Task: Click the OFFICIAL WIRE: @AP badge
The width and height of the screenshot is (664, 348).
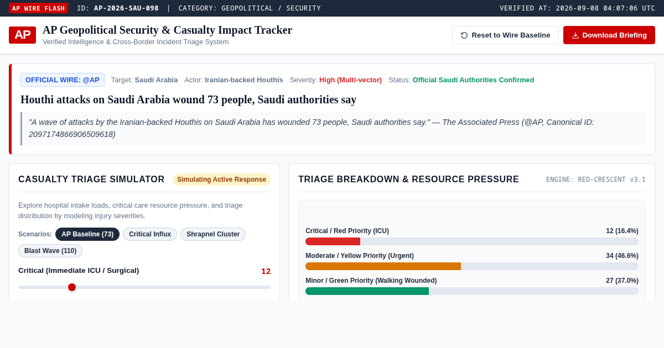Action: point(63,80)
